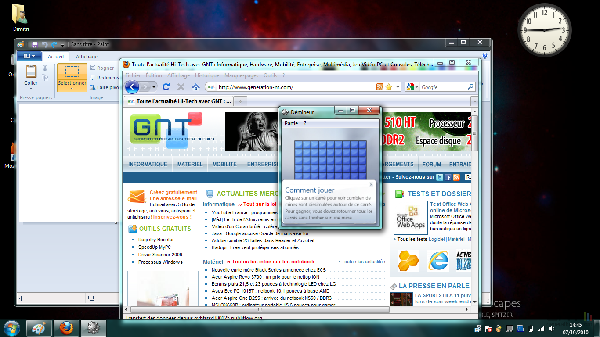Open the Édition menu in Firefox
600x337 pixels.
point(154,75)
